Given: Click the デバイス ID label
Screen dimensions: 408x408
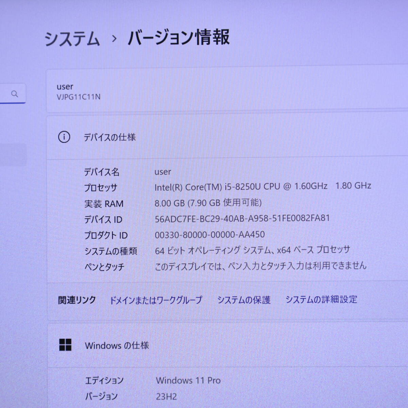Looking at the screenshot, I should coord(103,220).
